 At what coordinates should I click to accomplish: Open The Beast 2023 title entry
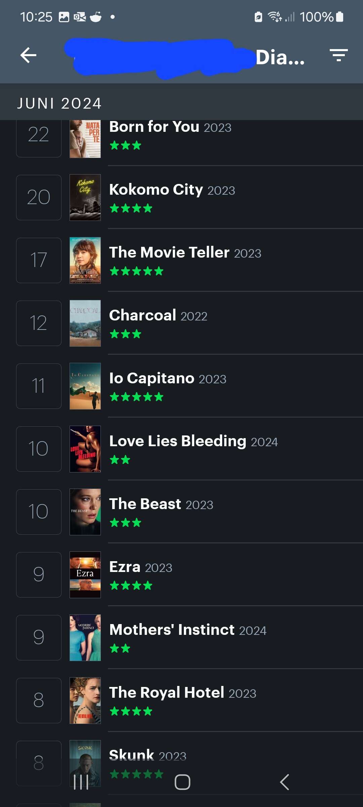tap(161, 504)
